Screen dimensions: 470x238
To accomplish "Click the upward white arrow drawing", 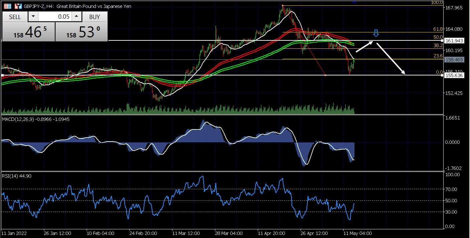I will (x=364, y=47).
